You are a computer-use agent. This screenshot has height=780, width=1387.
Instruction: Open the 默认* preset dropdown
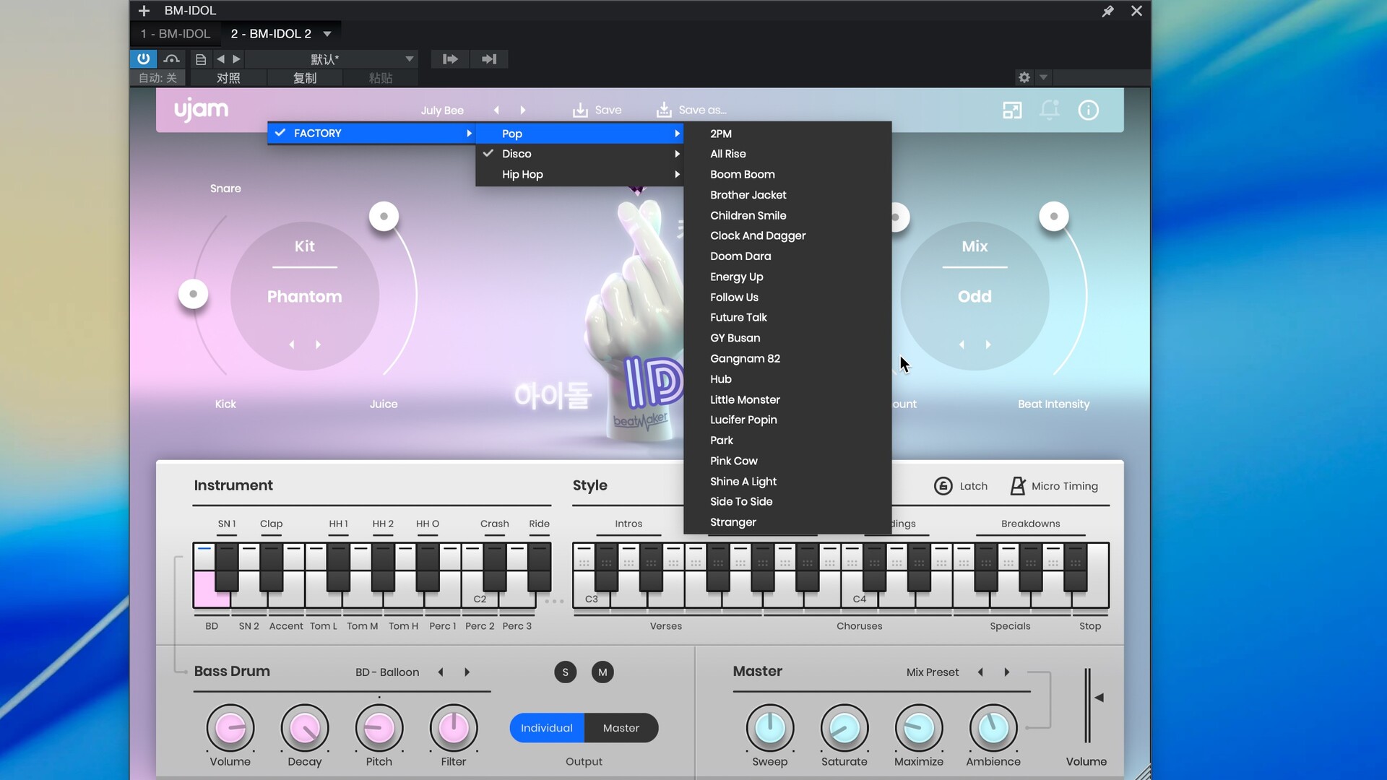click(332, 59)
